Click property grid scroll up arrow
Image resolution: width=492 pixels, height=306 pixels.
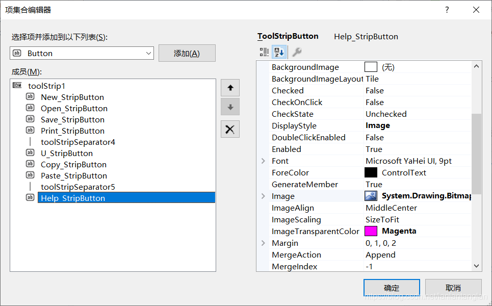pos(476,66)
